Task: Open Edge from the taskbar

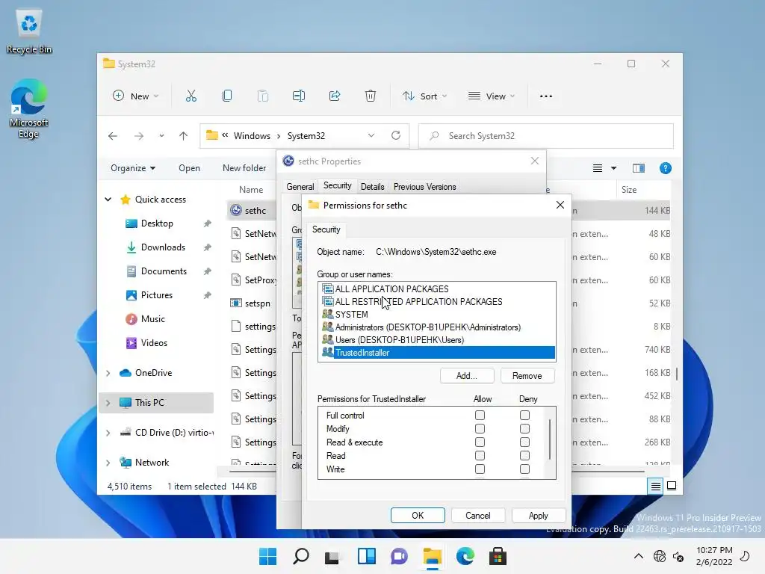Action: pyautogui.click(x=465, y=556)
